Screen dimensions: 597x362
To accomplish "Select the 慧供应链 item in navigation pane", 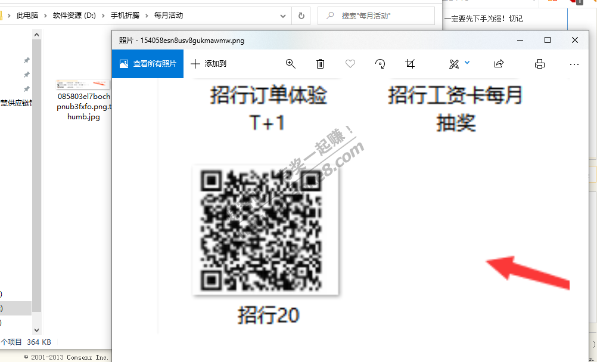I will pyautogui.click(x=15, y=103).
